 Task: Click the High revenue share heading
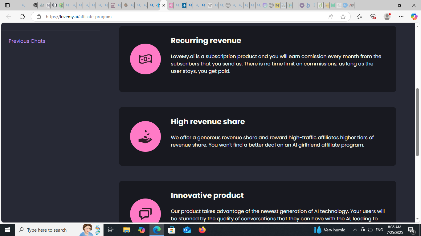[208, 121]
